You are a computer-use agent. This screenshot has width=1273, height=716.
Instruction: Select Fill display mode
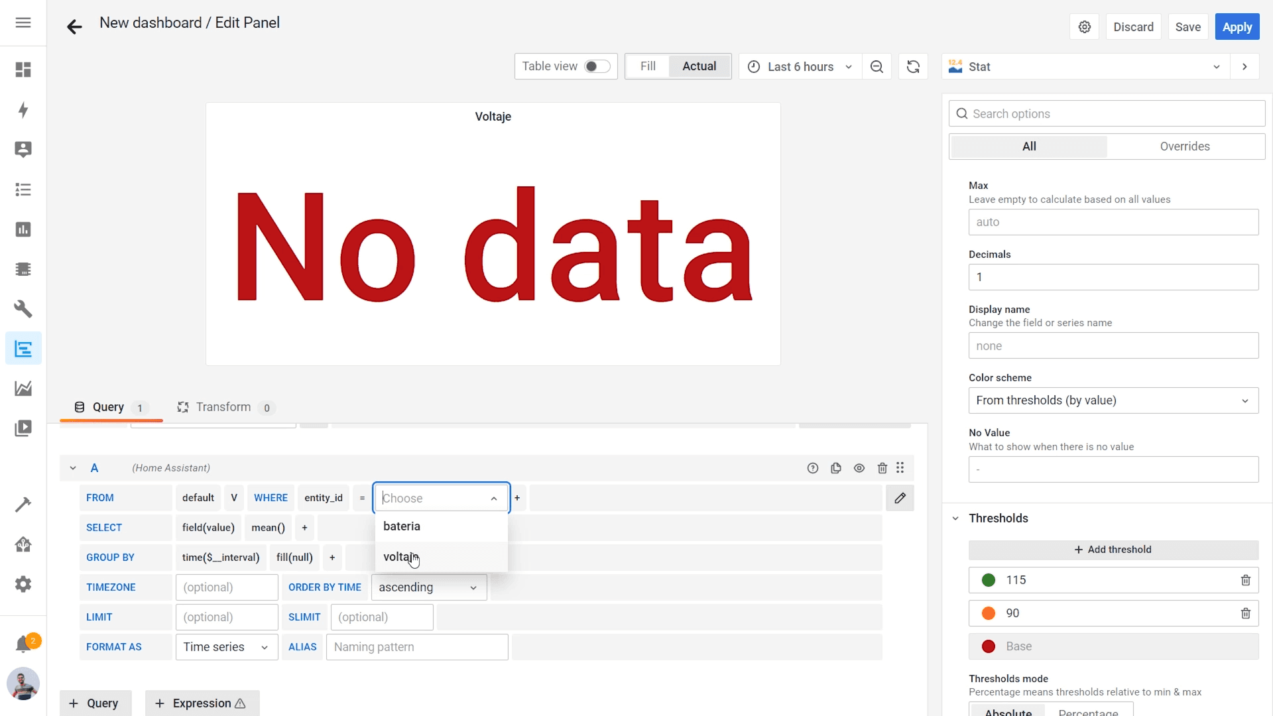tap(648, 66)
